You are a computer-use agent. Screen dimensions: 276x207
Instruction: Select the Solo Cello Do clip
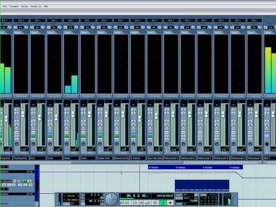click(x=202, y=186)
